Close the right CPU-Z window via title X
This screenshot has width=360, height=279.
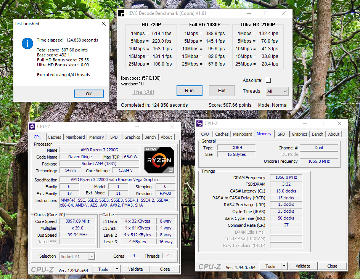[339, 123]
